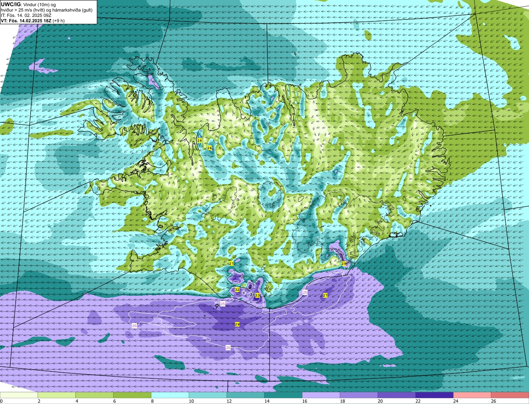This screenshot has height=404, width=529.
Task: Select the 24–26 m/s pink swatch
Action: [473, 395]
